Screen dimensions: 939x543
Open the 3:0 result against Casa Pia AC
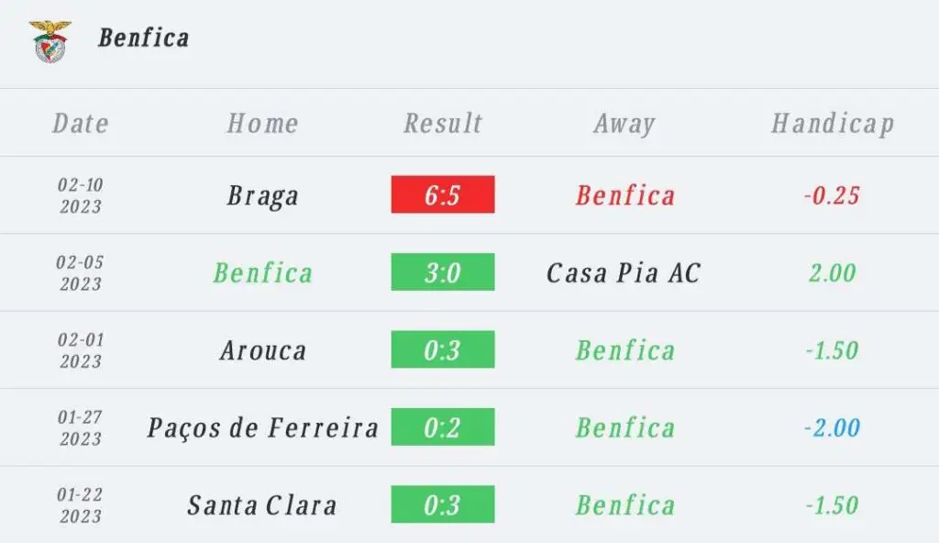click(x=443, y=272)
